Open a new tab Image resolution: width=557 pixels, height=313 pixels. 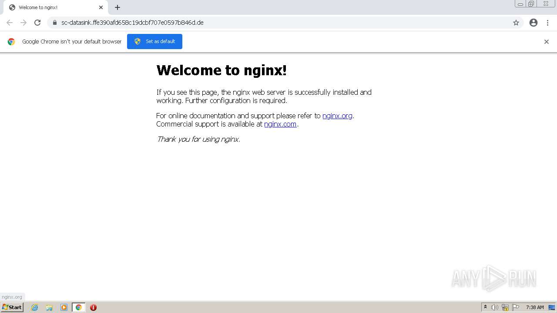point(117,7)
